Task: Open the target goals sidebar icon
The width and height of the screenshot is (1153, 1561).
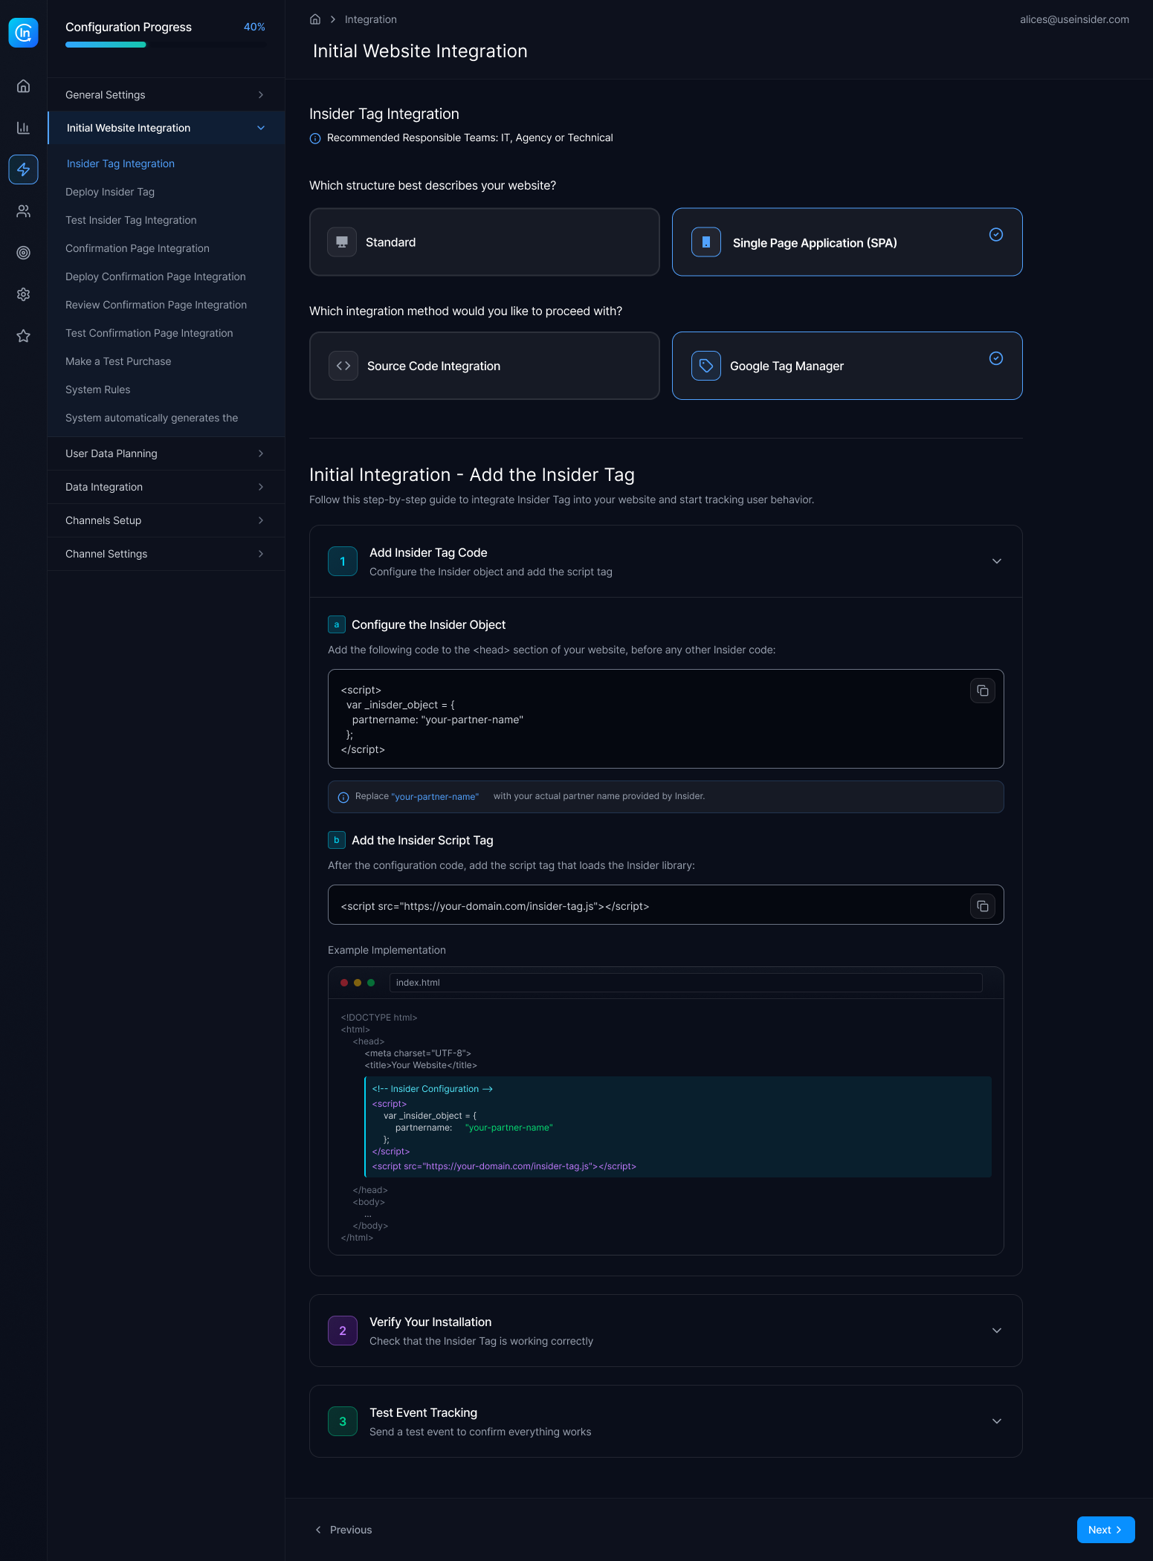Action: click(x=24, y=253)
